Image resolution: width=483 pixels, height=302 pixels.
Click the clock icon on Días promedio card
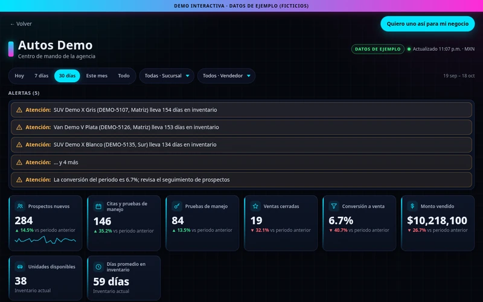98,267
